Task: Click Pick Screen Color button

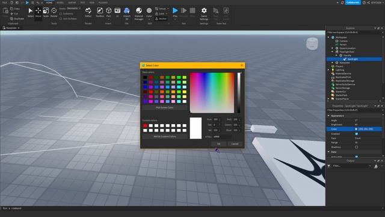Action: pos(164,107)
